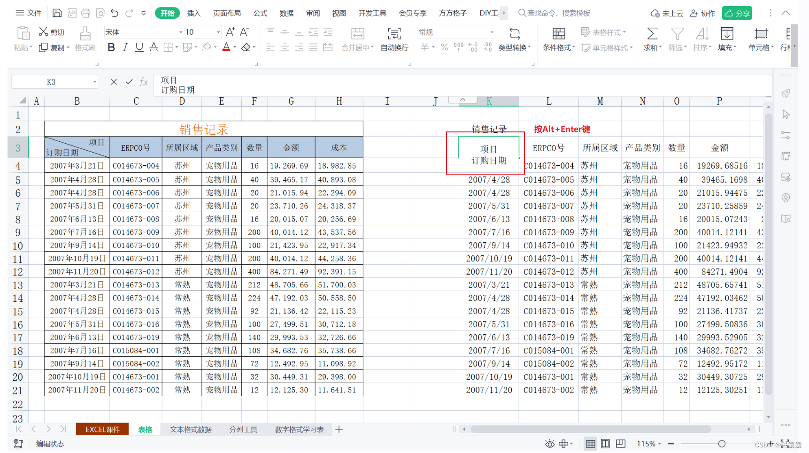This screenshot has height=453, width=809.
Task: Open the 分列工具 sheet tab
Action: pyautogui.click(x=243, y=429)
